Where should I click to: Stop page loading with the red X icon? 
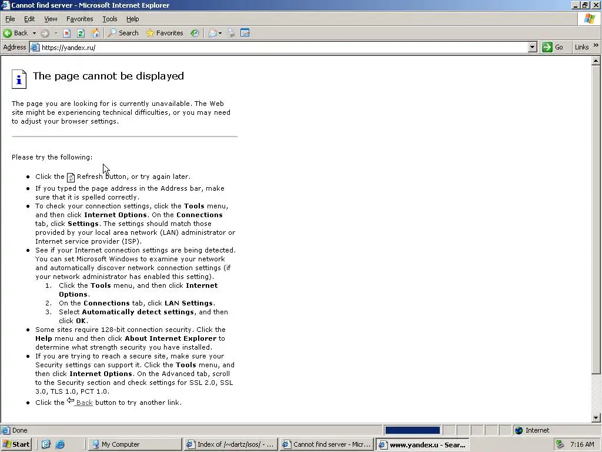click(x=67, y=33)
